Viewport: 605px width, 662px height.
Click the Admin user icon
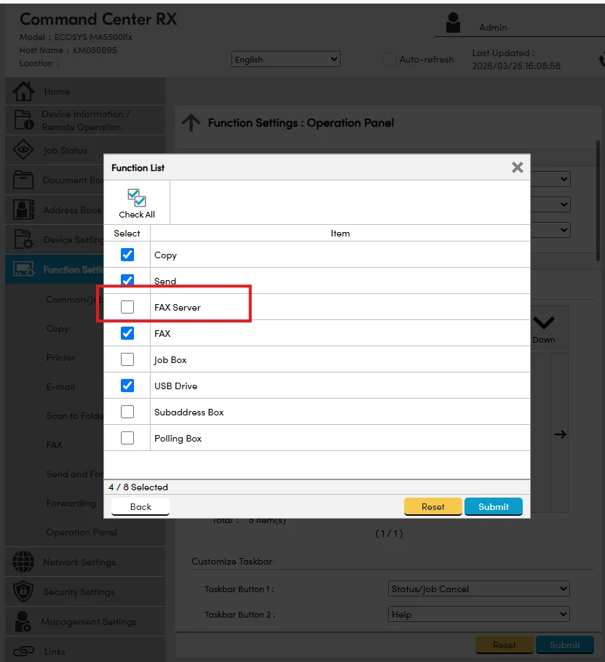(453, 23)
